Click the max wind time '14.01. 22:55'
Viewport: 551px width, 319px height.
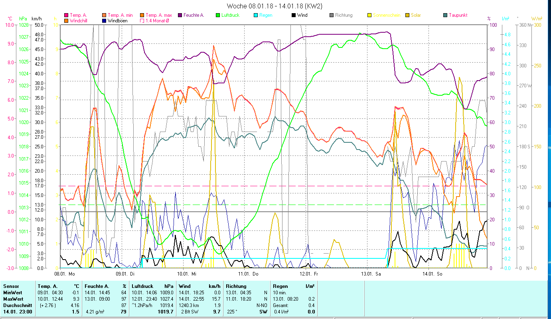192,299
